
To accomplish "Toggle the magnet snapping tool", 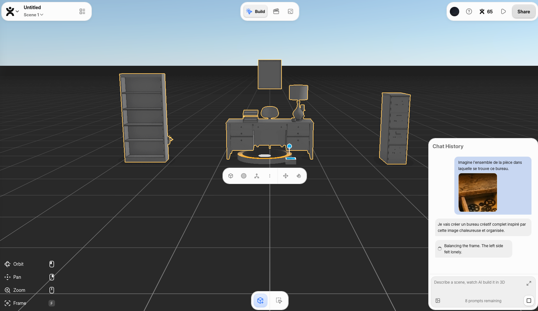I will (299, 176).
